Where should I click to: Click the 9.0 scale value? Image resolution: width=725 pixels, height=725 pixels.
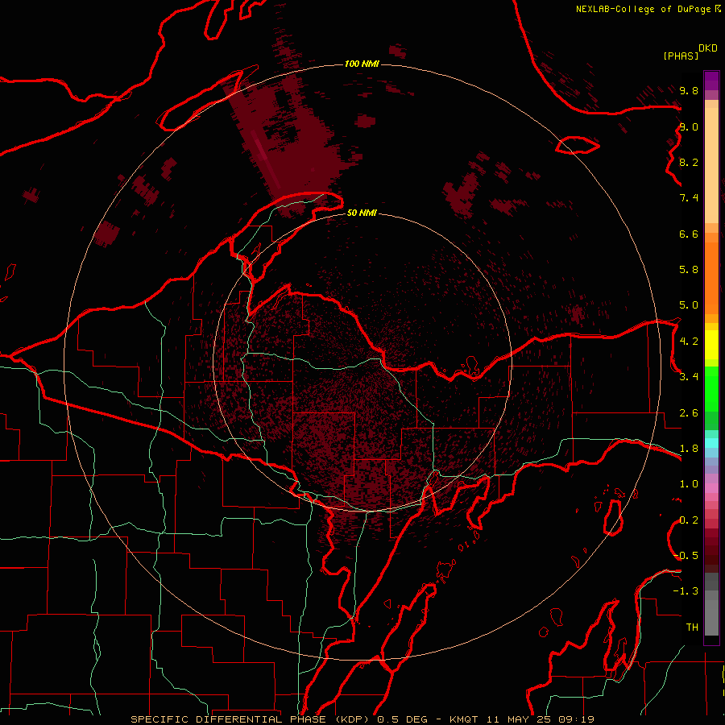point(689,126)
